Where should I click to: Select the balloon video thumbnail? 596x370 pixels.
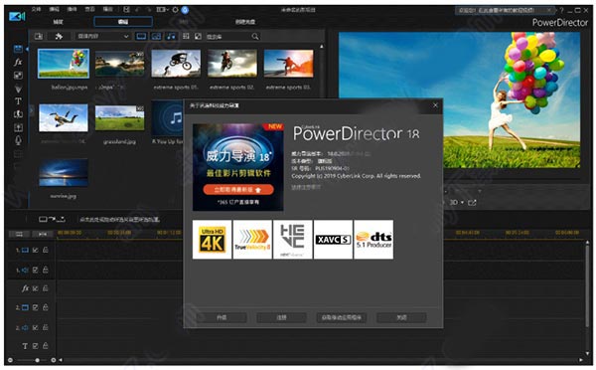pos(64,64)
